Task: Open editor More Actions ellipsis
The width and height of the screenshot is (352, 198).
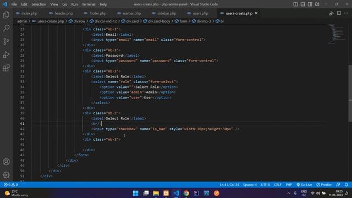Action: [346, 13]
